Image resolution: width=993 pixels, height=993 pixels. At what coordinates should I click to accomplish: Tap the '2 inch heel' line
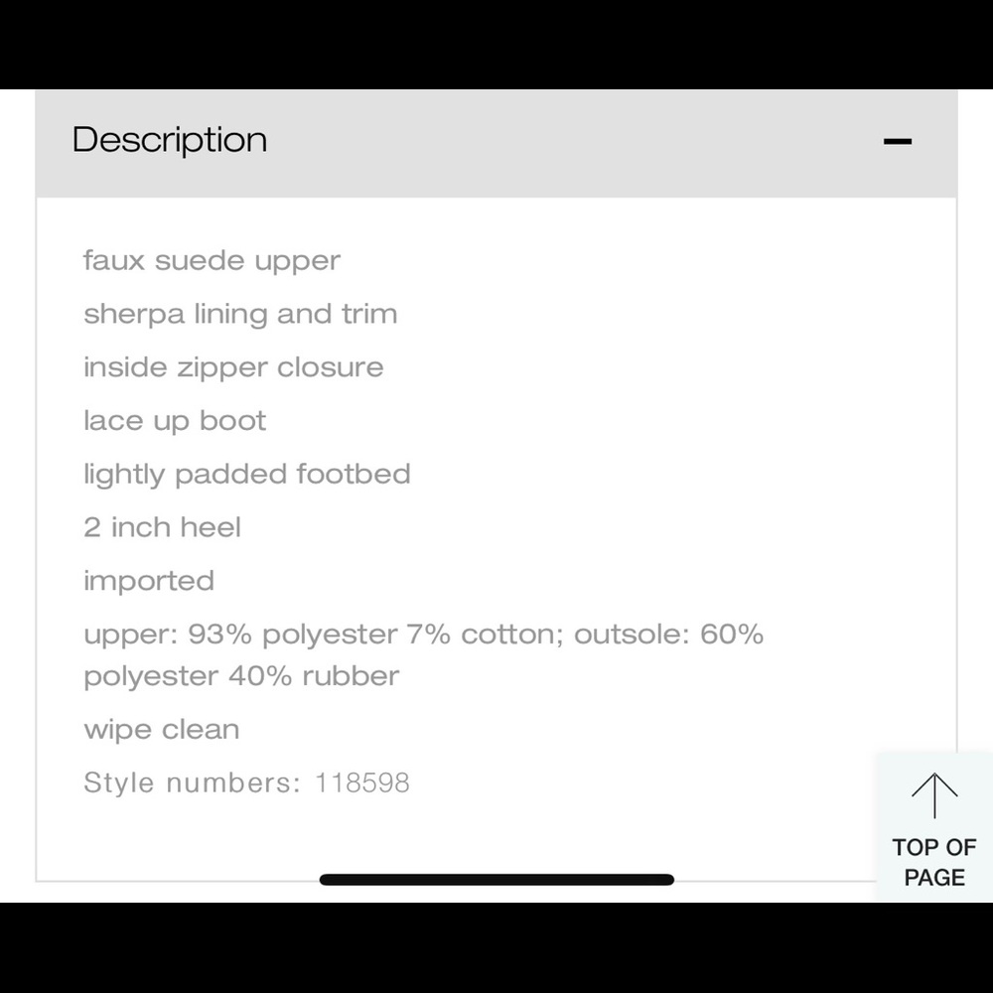click(162, 527)
